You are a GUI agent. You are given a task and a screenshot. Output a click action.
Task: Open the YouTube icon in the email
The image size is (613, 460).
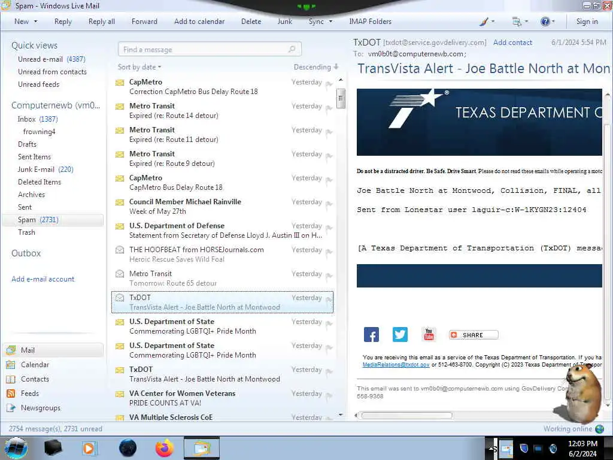[429, 335]
